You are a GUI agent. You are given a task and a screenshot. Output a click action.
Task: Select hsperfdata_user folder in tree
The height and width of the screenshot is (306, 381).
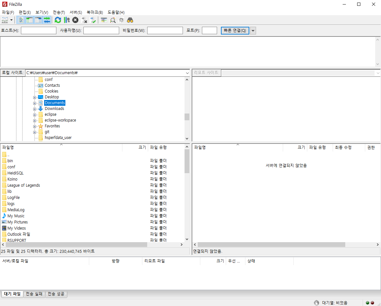click(x=58, y=138)
